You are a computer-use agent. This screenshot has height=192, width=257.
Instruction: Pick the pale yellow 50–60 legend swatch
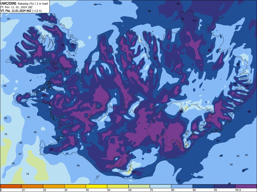pos(118,186)
